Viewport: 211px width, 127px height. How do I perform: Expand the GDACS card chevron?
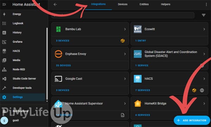point(204,54)
